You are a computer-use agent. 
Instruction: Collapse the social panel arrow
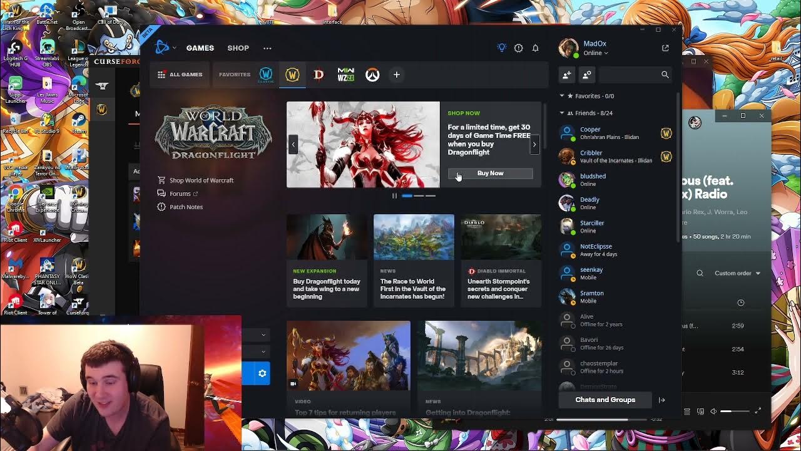pyautogui.click(x=662, y=400)
